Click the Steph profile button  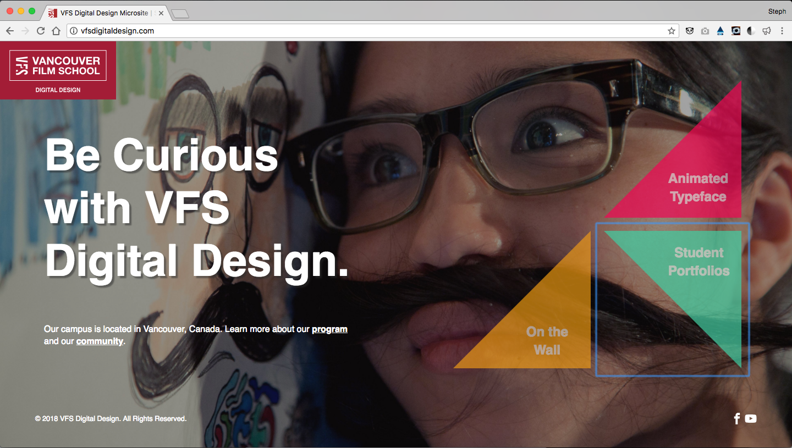click(777, 12)
